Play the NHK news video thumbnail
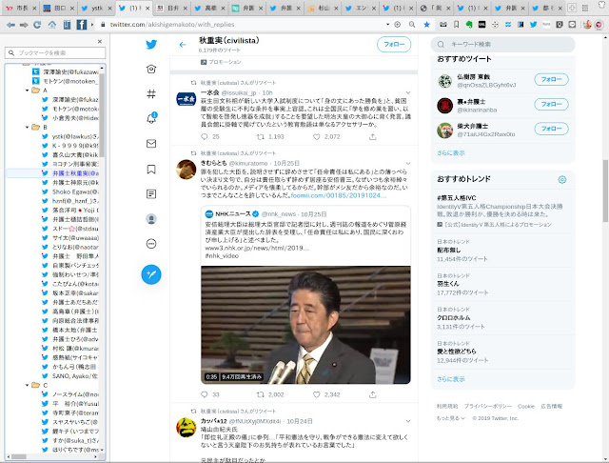The width and height of the screenshot is (609, 463). [x=305, y=325]
